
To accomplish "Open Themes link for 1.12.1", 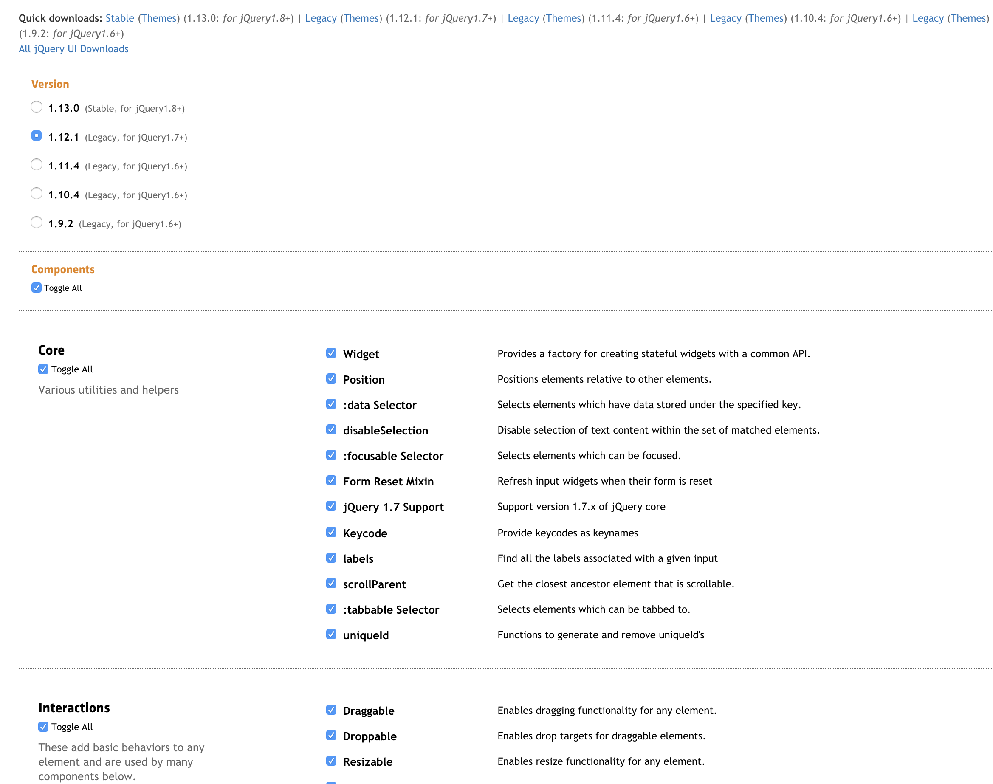I will pyautogui.click(x=361, y=18).
